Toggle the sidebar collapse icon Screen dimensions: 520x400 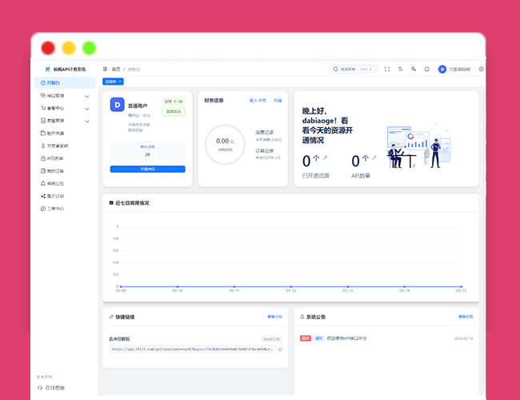coord(105,69)
